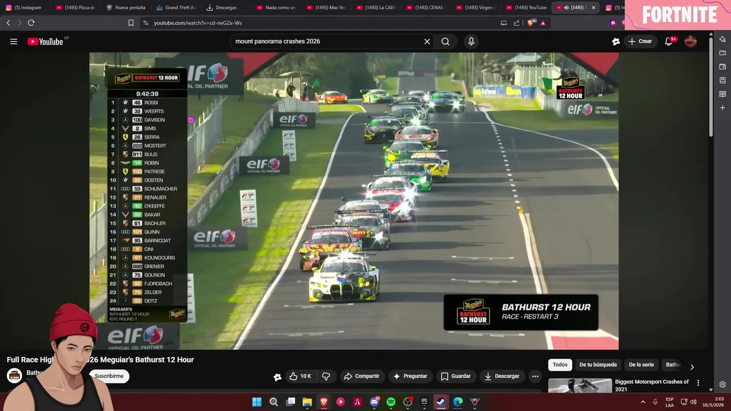The image size is (731, 411).
Task: Click the Preguntar button
Action: (409, 376)
